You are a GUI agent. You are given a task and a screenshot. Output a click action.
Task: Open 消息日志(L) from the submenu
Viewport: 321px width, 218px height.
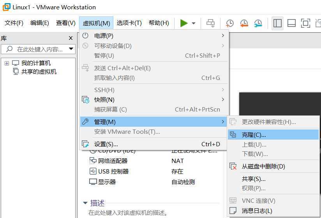(273, 211)
